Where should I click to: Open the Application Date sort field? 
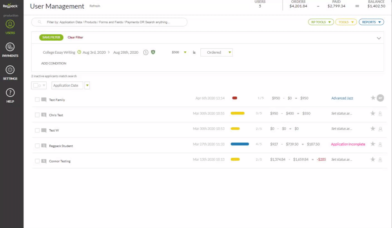[x=67, y=85]
